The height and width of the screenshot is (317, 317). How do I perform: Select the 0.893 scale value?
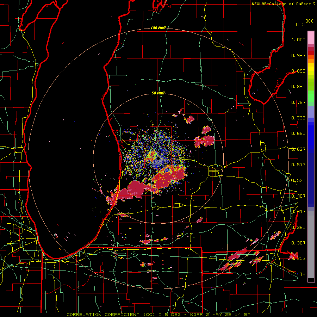(298, 71)
